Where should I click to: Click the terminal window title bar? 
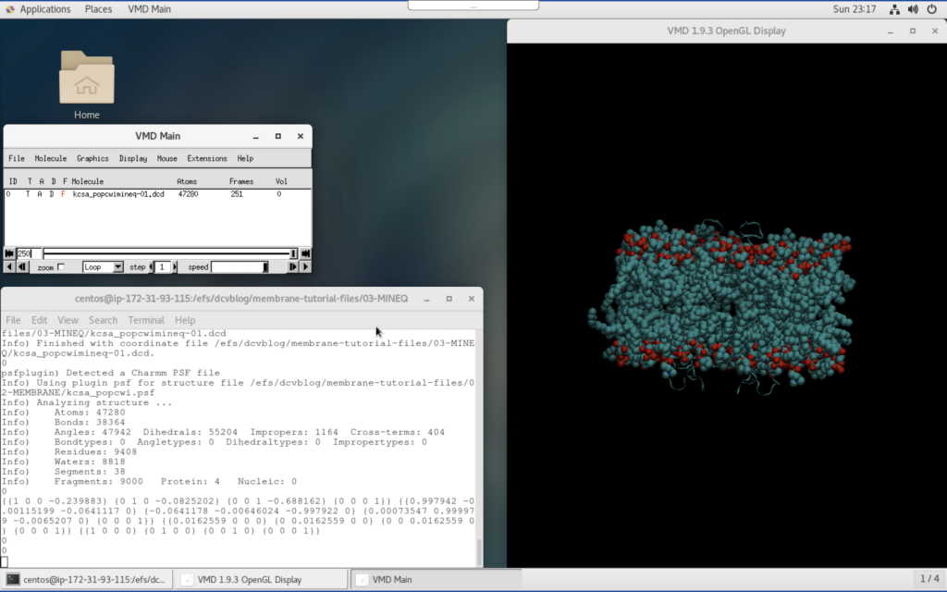(241, 299)
